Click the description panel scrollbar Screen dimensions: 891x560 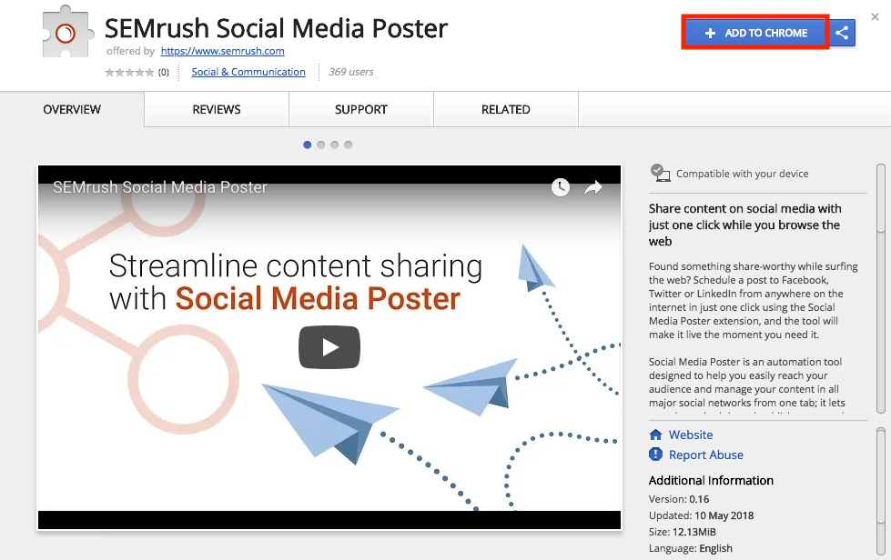point(881,289)
